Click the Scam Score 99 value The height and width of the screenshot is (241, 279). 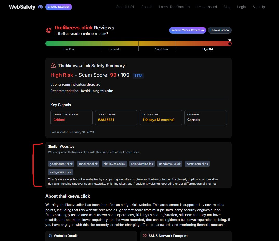(113, 75)
